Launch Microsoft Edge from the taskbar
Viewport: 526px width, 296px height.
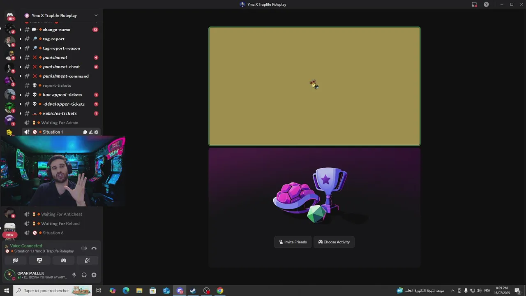[x=126, y=291]
